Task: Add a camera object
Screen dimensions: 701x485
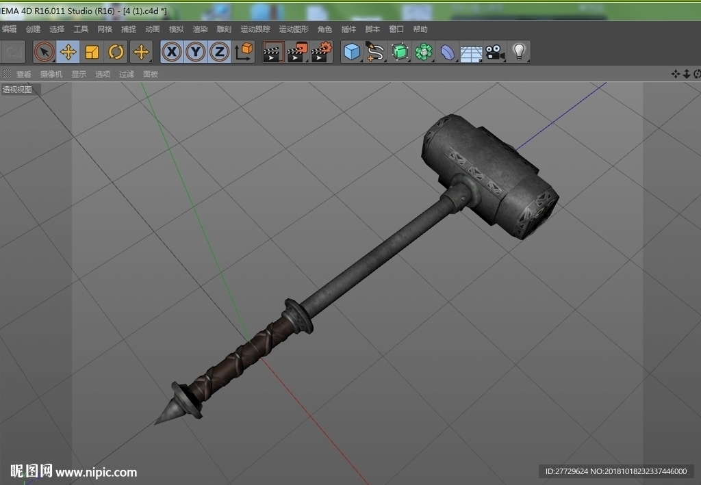Action: (495, 52)
